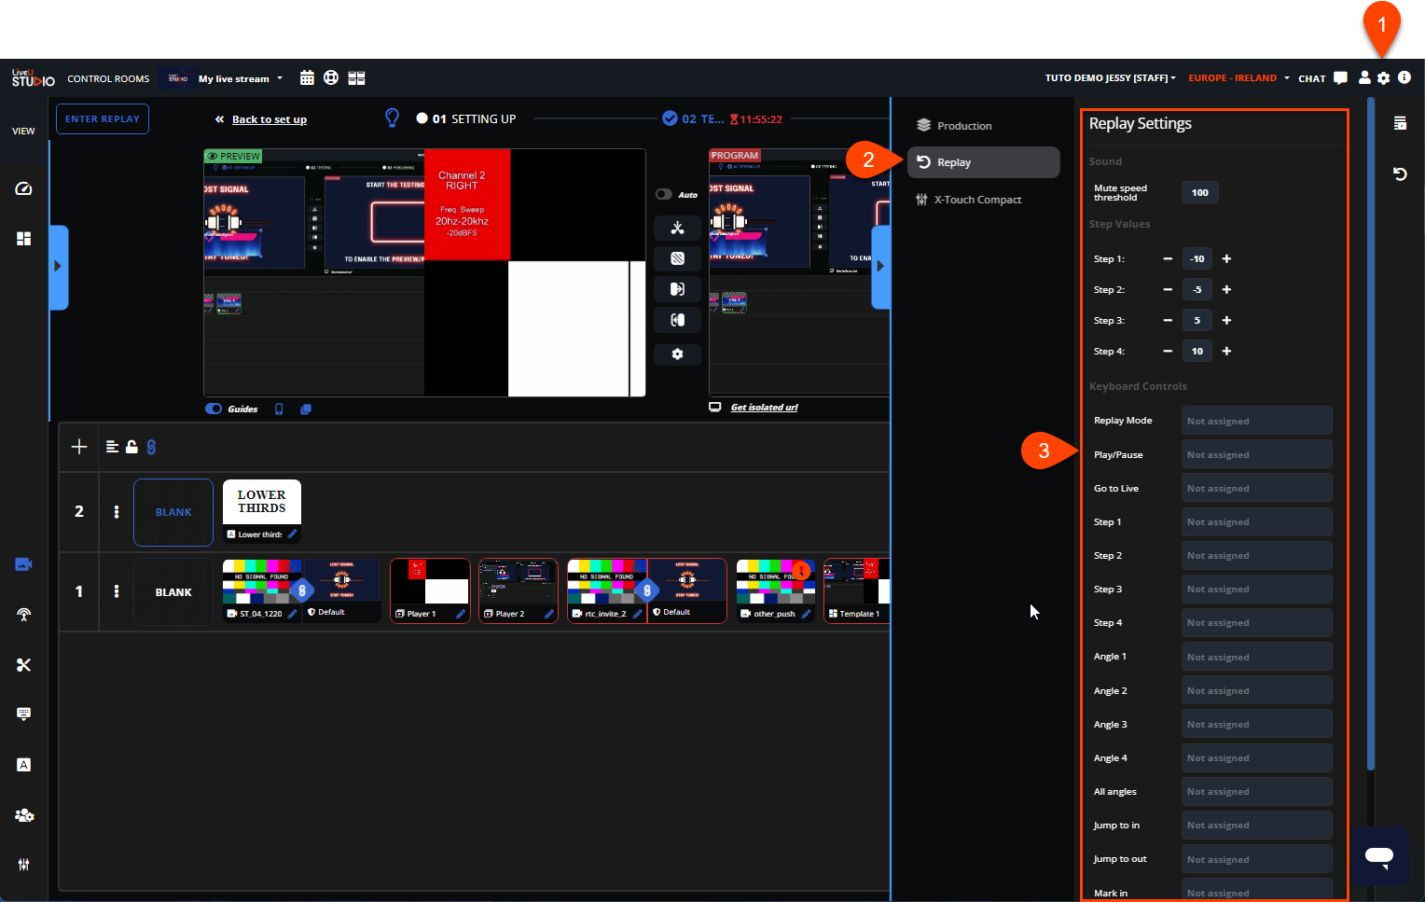
Task: Toggle the Auto switch between preview and program
Action: point(664,194)
